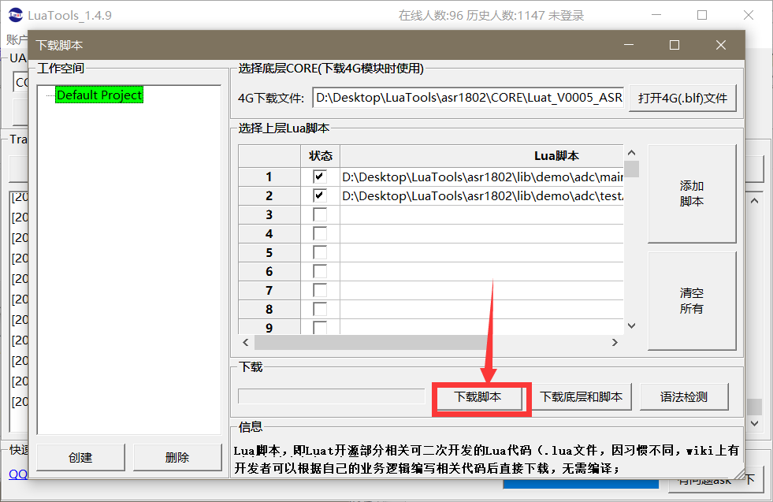
Task: Open the 打开4G(.blf)文件 button
Action: click(x=683, y=99)
